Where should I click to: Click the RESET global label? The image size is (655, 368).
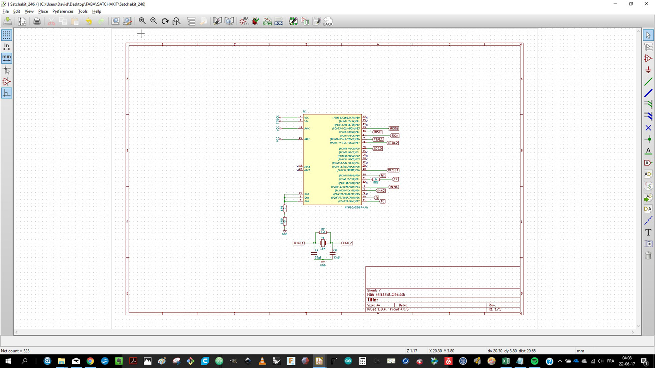pyautogui.click(x=393, y=170)
